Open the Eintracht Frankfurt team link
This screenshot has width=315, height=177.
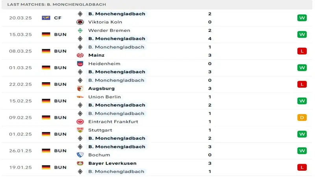tap(113, 122)
